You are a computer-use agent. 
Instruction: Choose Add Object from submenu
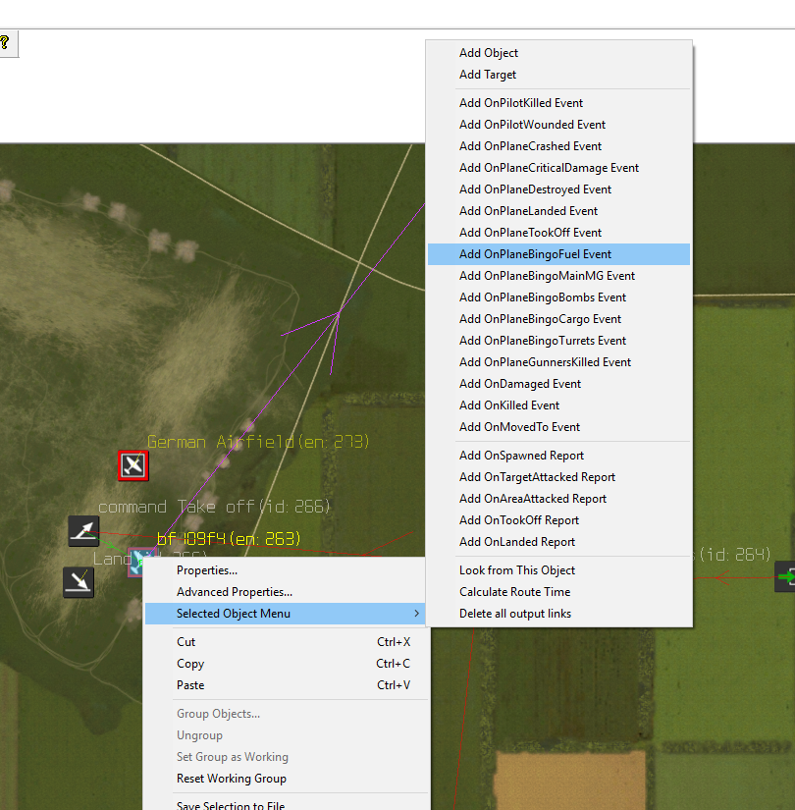(x=558, y=53)
